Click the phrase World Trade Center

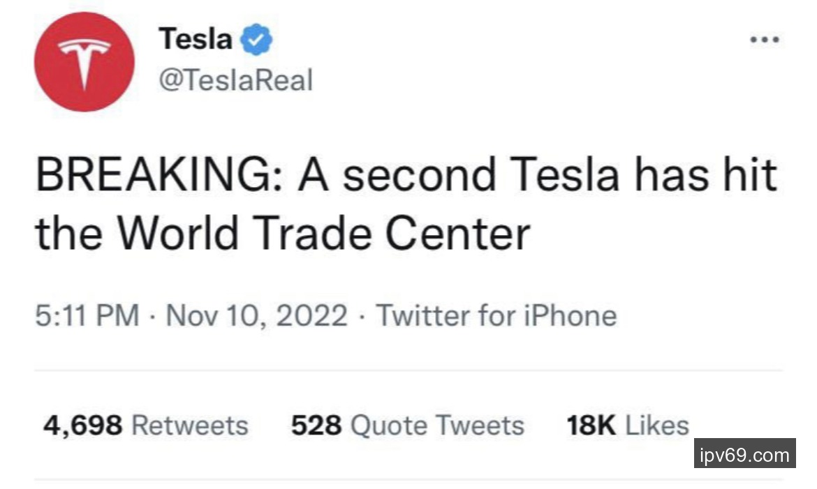[323, 232]
